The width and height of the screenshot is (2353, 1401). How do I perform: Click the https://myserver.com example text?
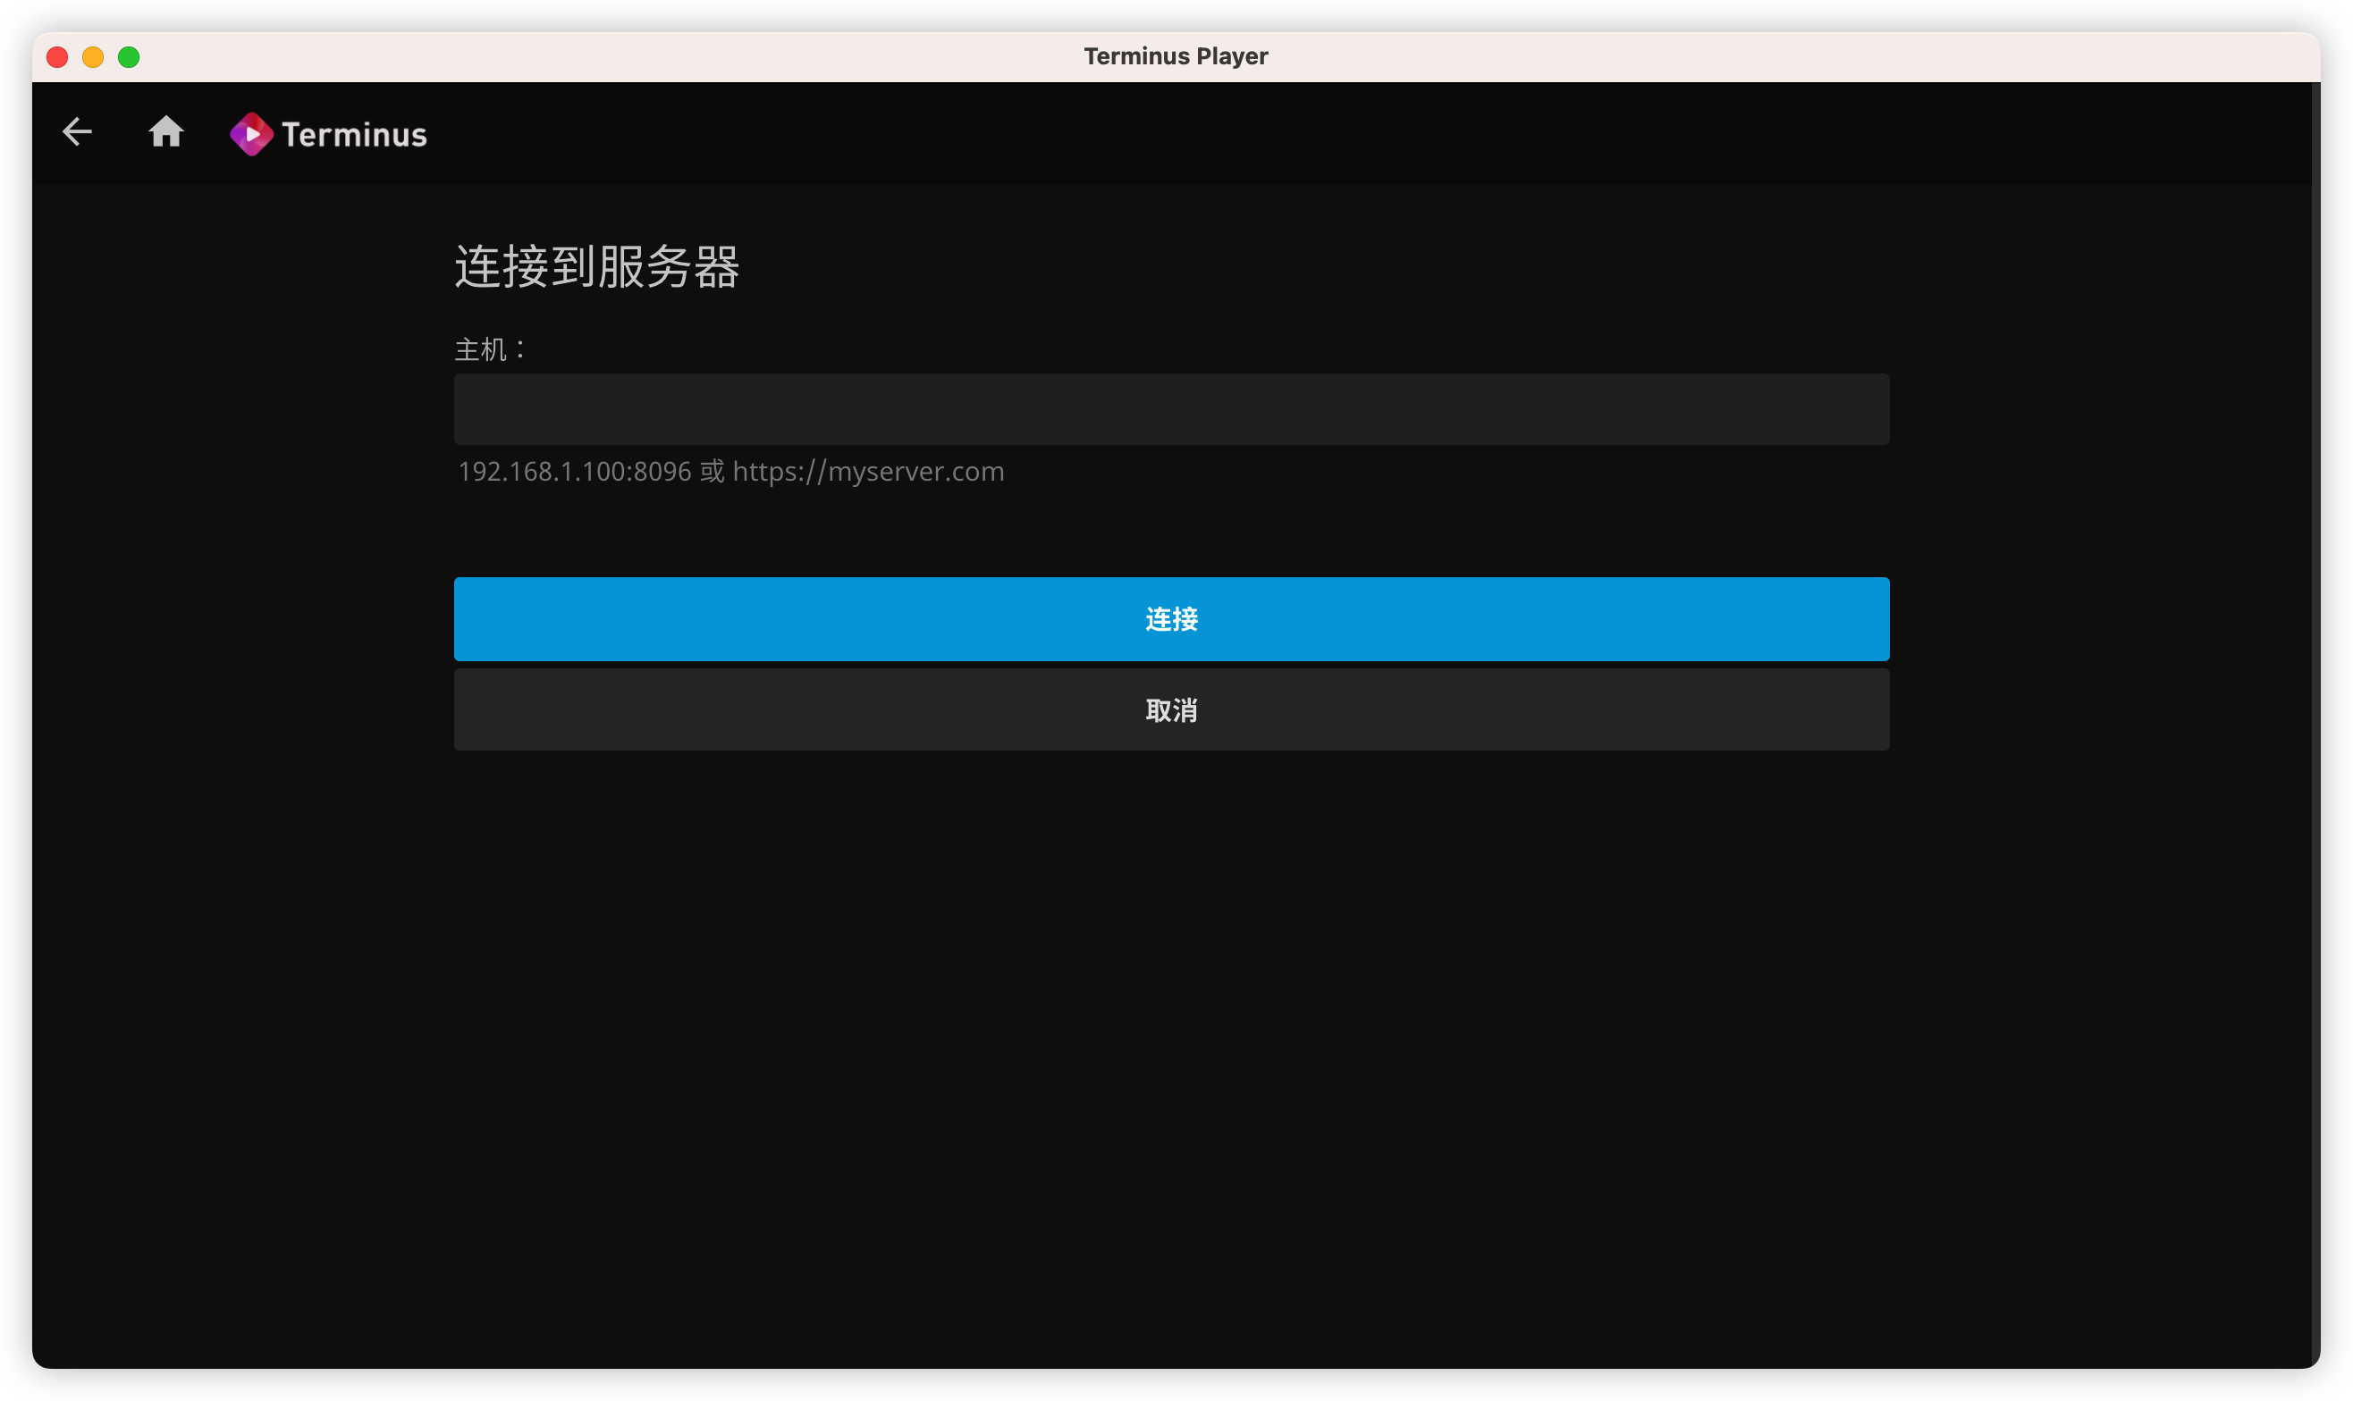[x=868, y=471]
